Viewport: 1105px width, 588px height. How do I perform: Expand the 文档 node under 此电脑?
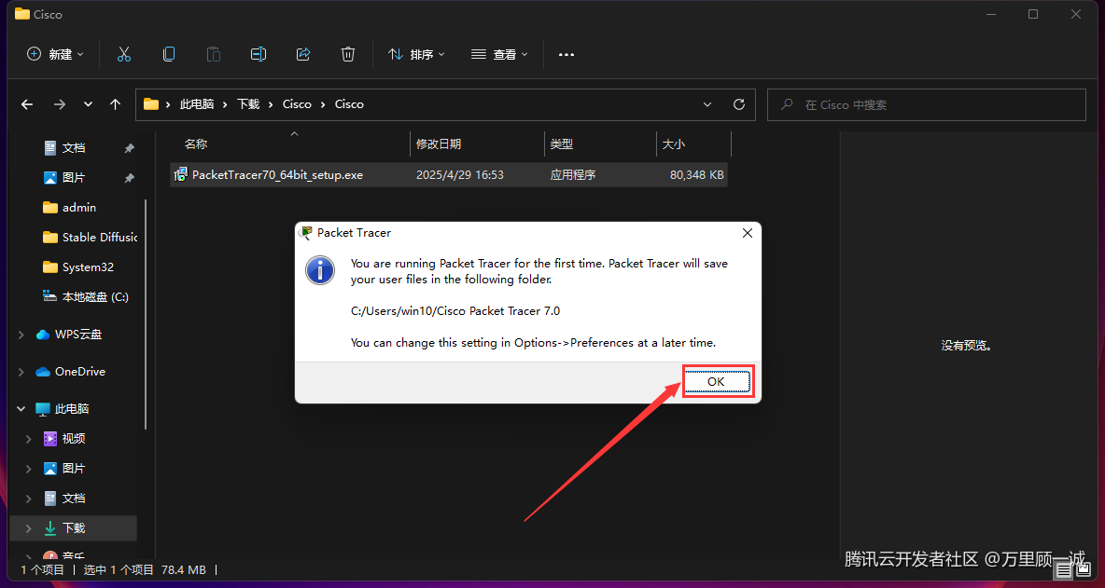(29, 498)
